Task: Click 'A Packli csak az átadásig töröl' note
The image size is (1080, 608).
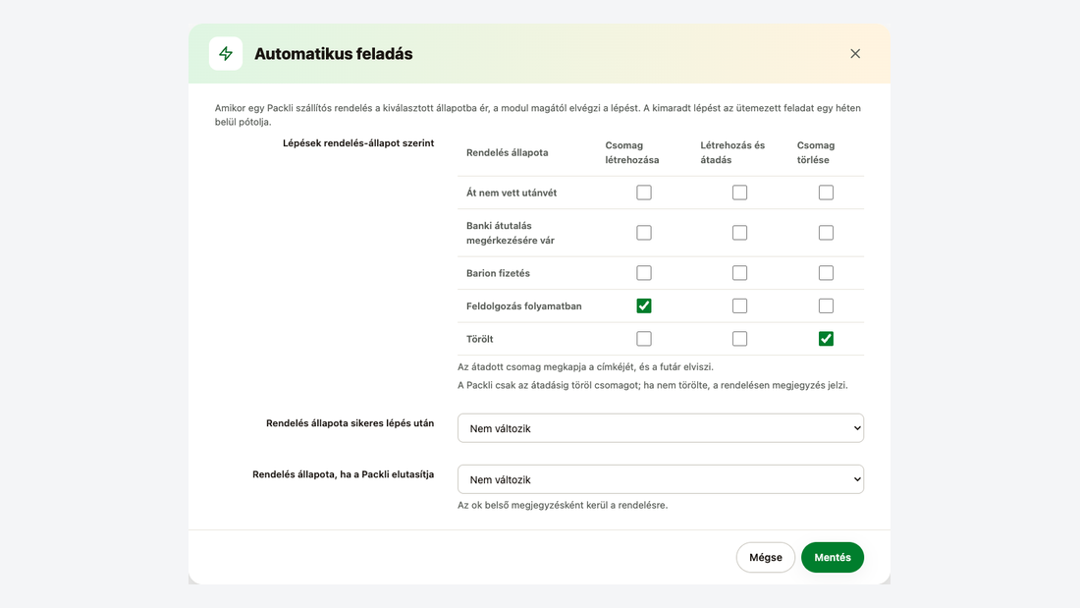Action: point(652,385)
